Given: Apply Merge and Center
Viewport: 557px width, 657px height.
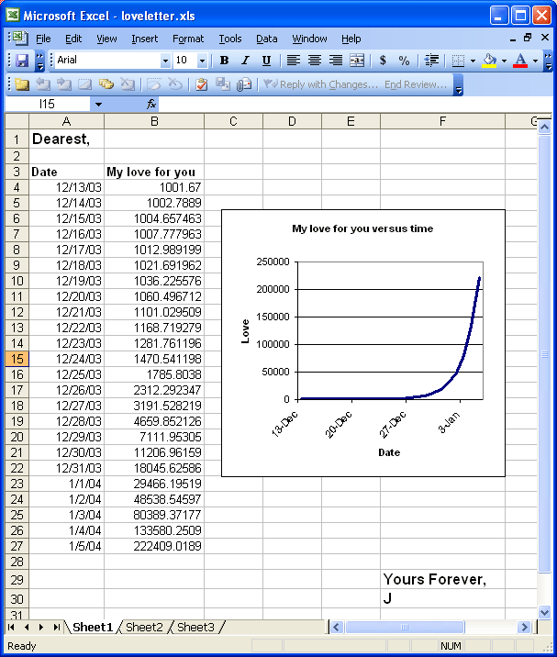Looking at the screenshot, I should coord(357,61).
